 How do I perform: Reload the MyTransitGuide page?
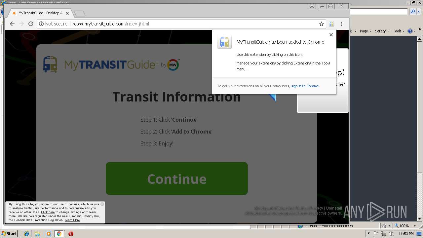(31, 24)
